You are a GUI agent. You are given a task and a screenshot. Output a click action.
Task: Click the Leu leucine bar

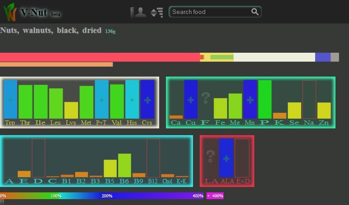56,103
